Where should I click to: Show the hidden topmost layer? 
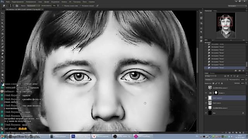[x=206, y=88]
